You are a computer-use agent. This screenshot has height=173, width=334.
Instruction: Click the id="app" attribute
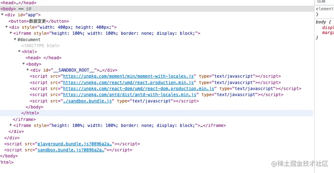(x=27, y=15)
